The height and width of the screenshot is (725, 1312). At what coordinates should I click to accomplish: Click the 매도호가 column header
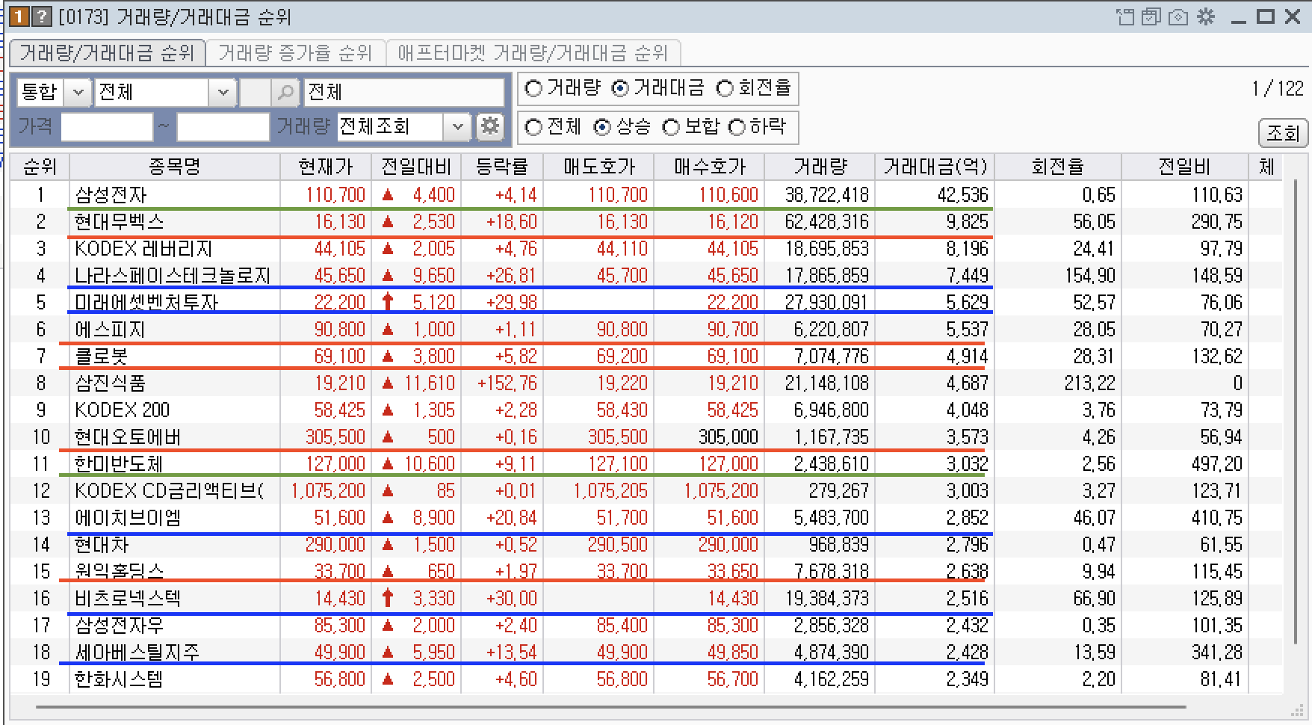[598, 167]
